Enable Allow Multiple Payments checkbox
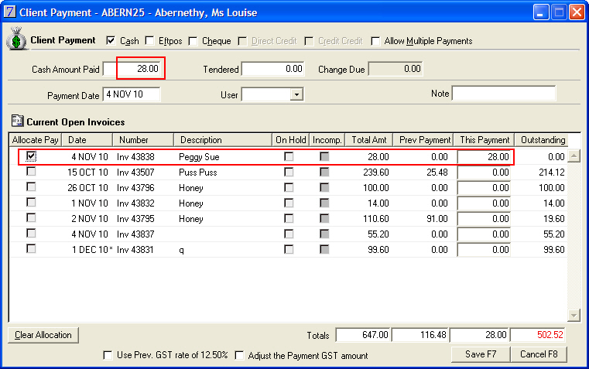The image size is (589, 369). 375,41
